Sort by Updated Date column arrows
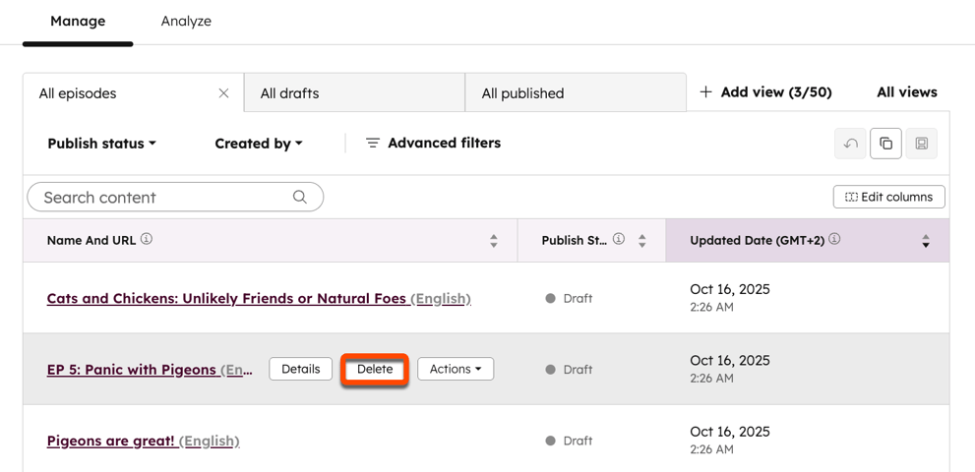 tap(926, 241)
